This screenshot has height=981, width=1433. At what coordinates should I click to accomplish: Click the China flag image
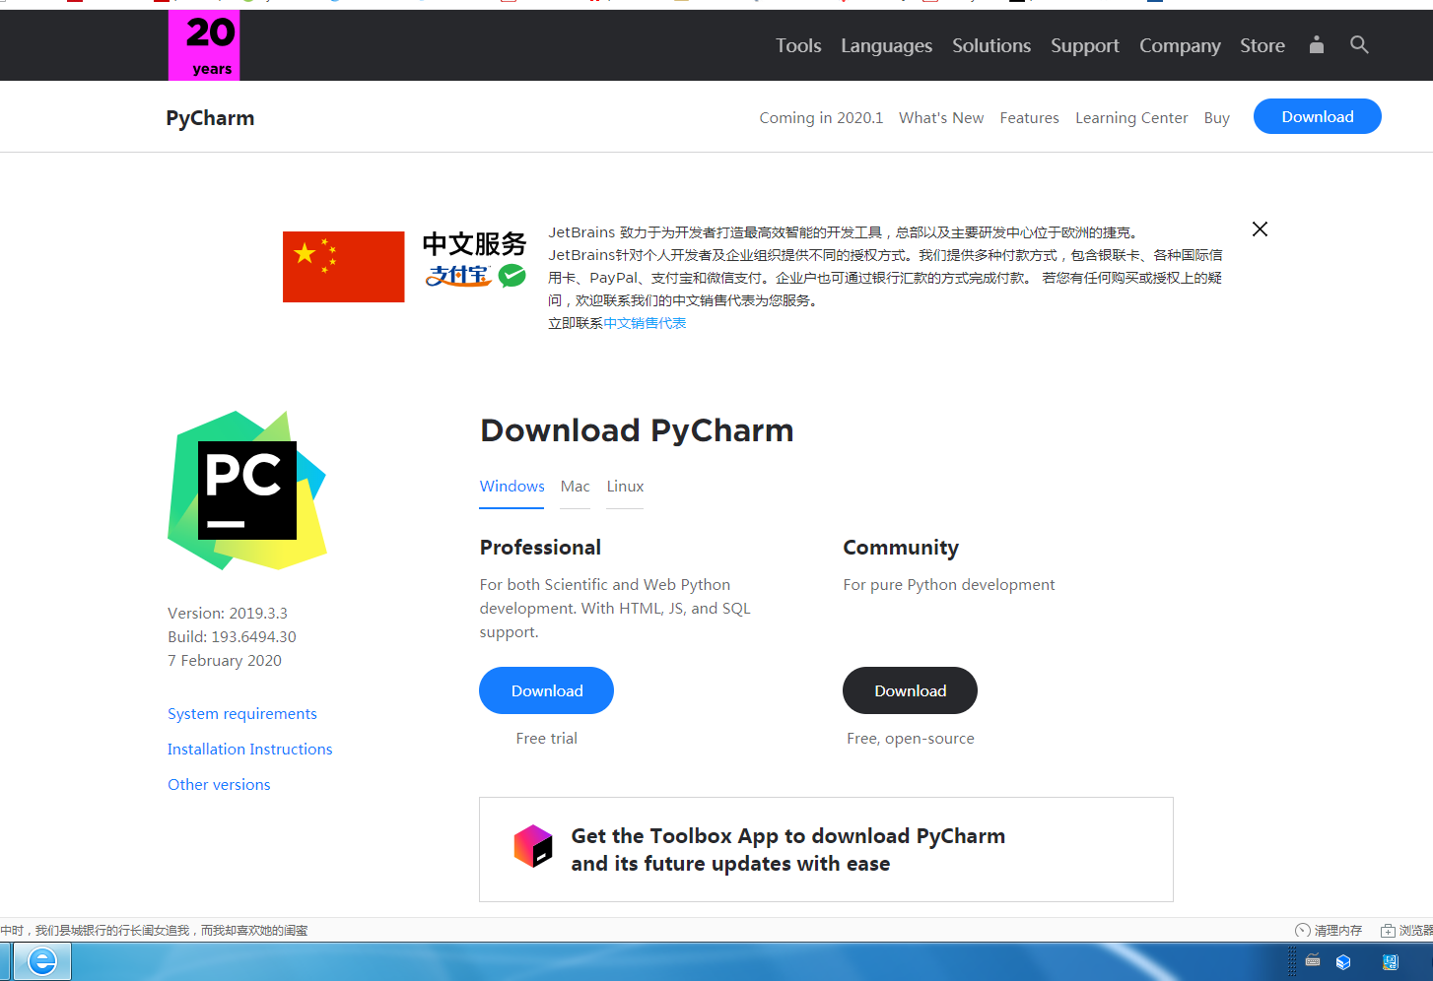pyautogui.click(x=343, y=267)
